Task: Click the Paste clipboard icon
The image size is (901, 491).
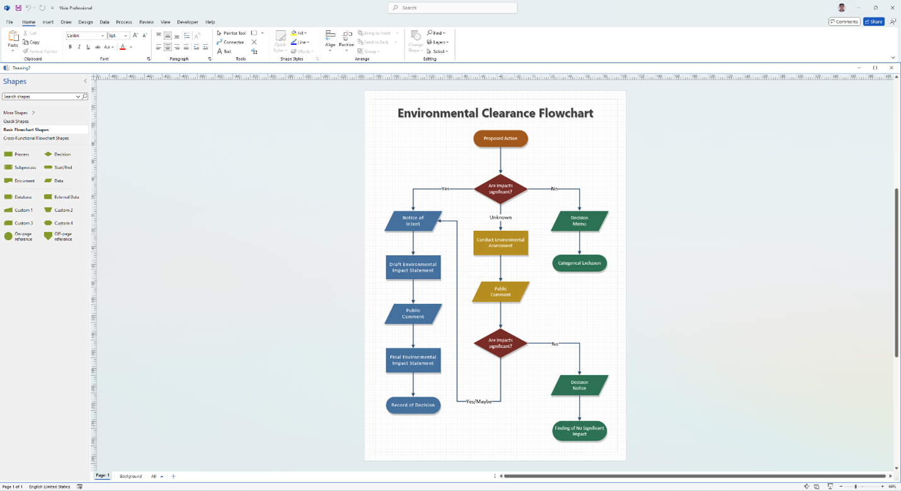Action: (13, 40)
